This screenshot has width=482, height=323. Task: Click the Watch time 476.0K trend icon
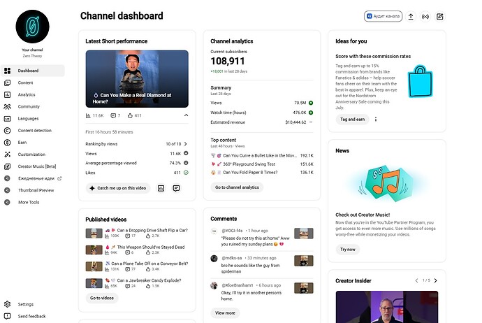click(311, 113)
